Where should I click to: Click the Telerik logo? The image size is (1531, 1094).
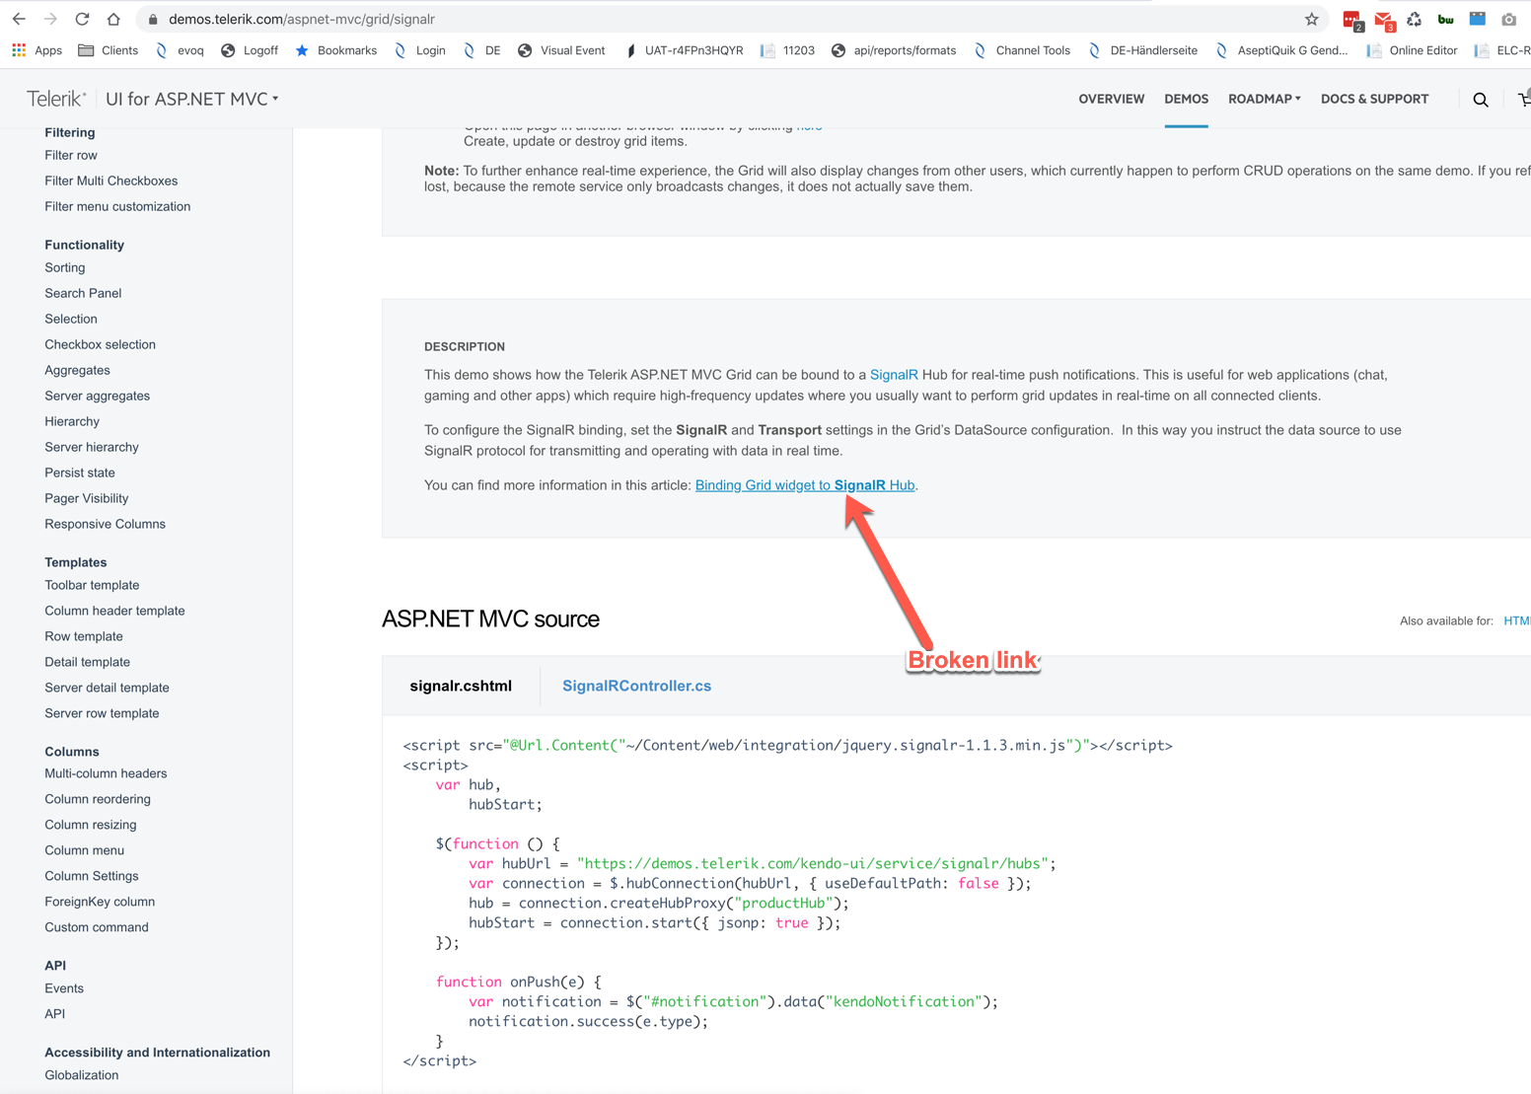pos(56,99)
